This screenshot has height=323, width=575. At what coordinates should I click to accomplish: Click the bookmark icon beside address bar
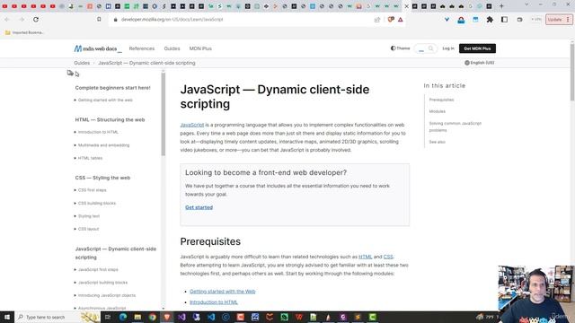pos(99,20)
